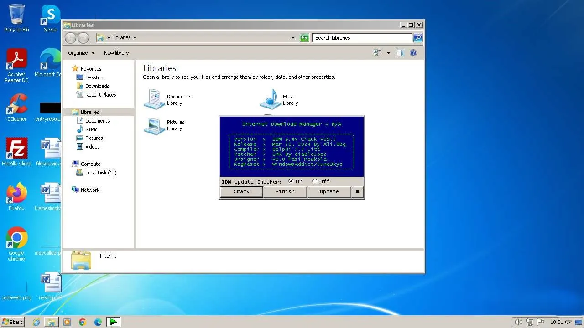This screenshot has height=328, width=584.
Task: Click the Explorer Forward navigation button
Action: point(83,38)
